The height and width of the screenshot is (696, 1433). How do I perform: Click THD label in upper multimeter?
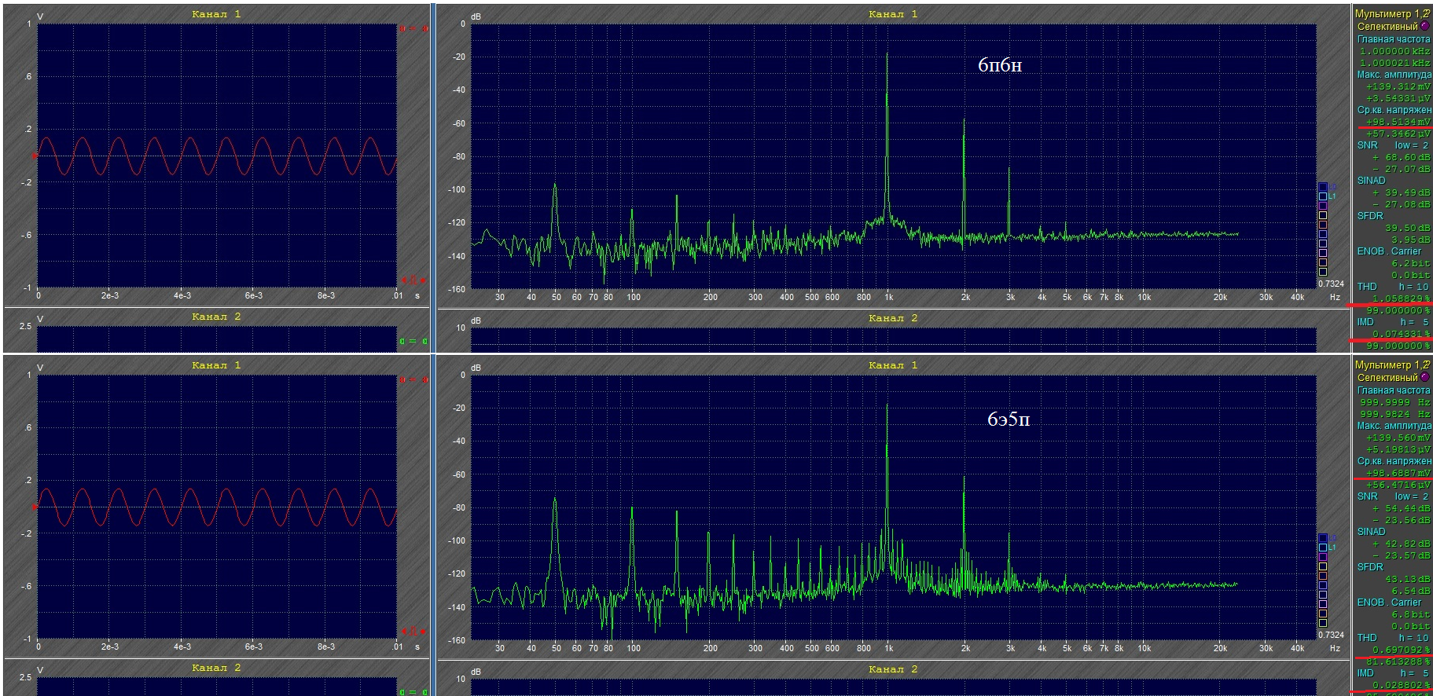(1367, 287)
